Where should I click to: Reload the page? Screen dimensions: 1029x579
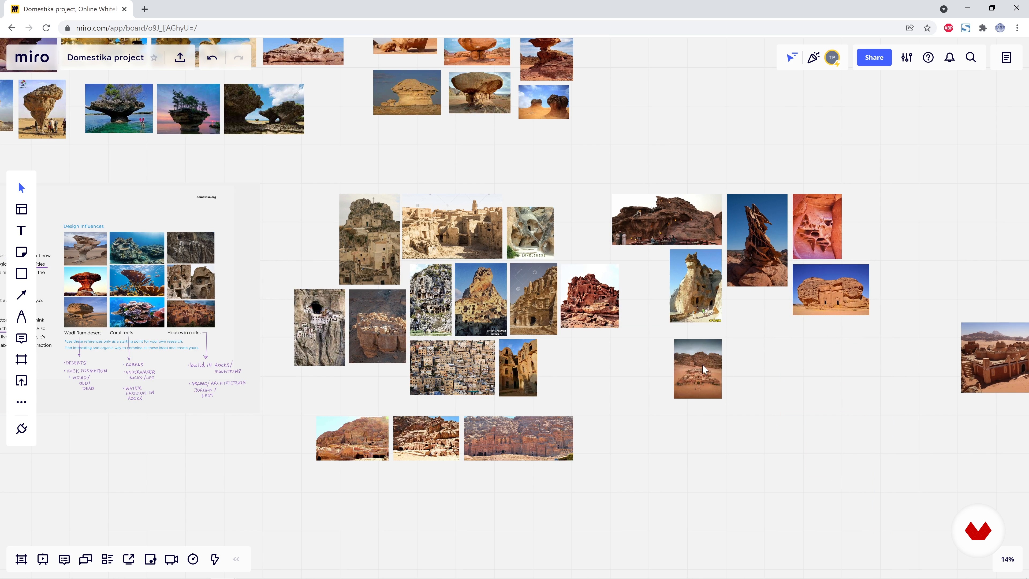coord(46,28)
